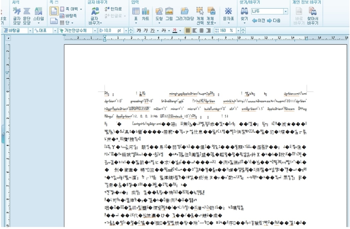Convert text using 한자로 button
The height and width of the screenshot is (229, 350).
tap(113, 9)
